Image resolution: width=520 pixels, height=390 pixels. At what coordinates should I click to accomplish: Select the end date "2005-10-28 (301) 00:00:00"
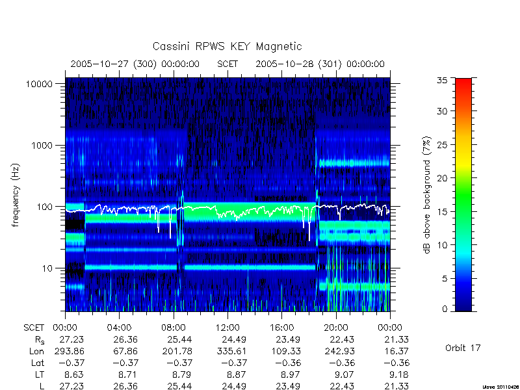click(320, 64)
